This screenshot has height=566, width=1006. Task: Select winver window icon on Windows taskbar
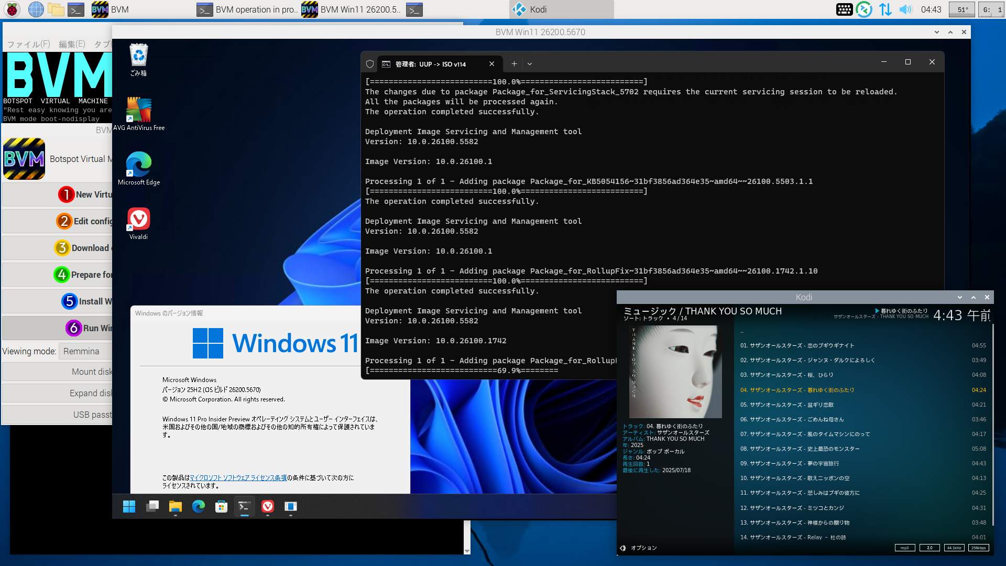pyautogui.click(x=290, y=506)
